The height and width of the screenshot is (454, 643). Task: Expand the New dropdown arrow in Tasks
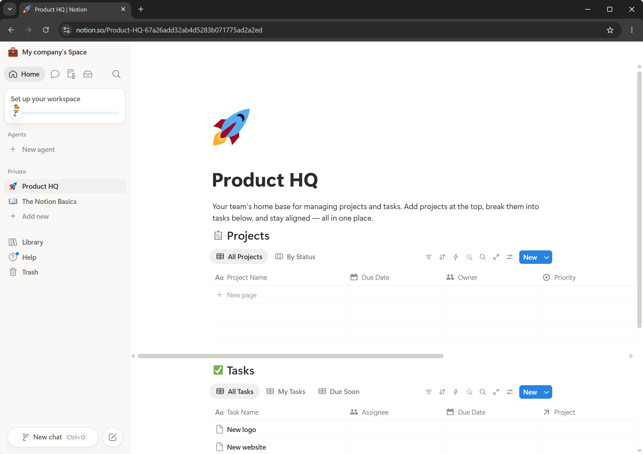[546, 392]
